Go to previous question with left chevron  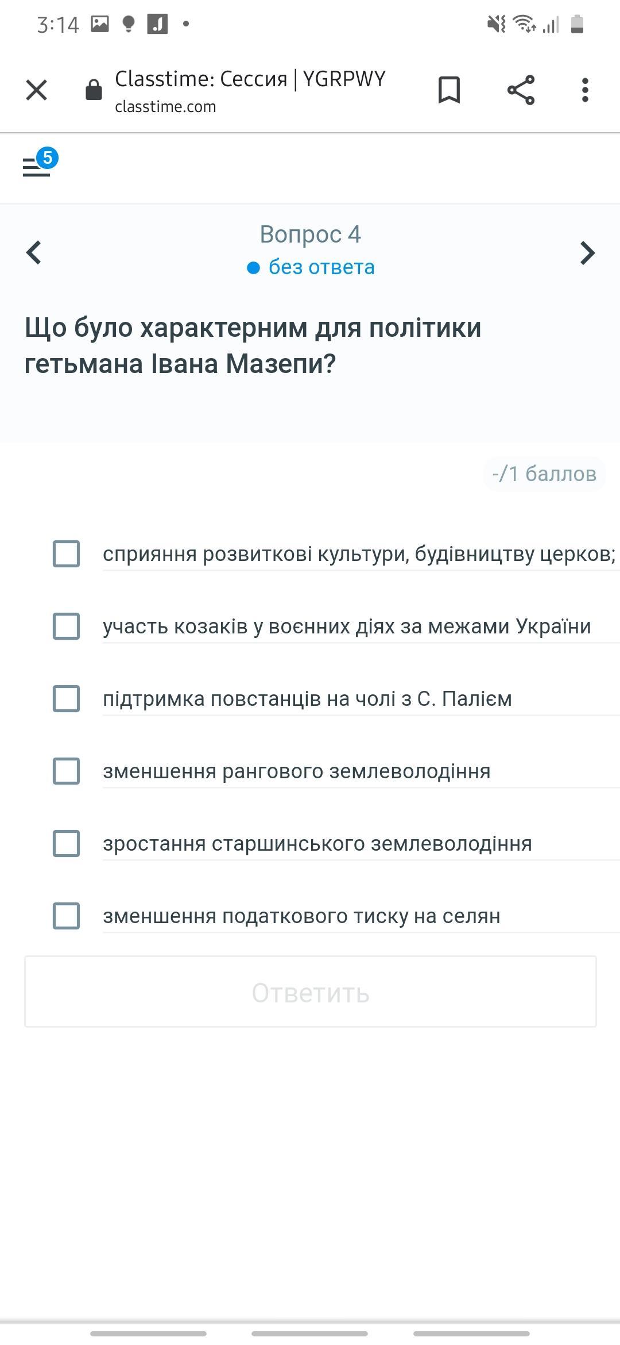tap(34, 252)
